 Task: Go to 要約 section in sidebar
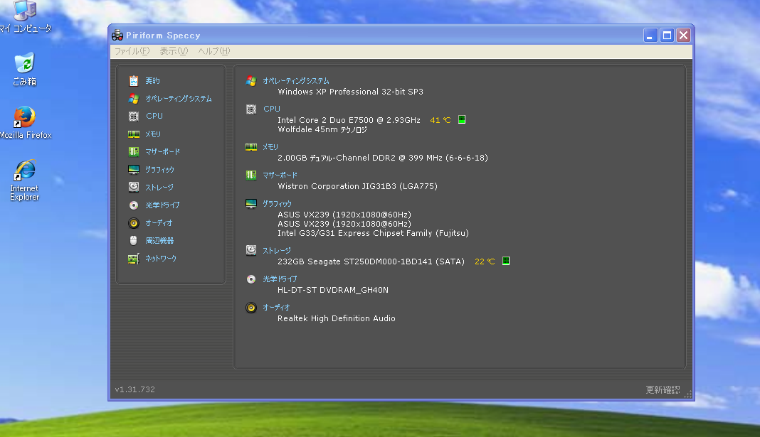(153, 81)
